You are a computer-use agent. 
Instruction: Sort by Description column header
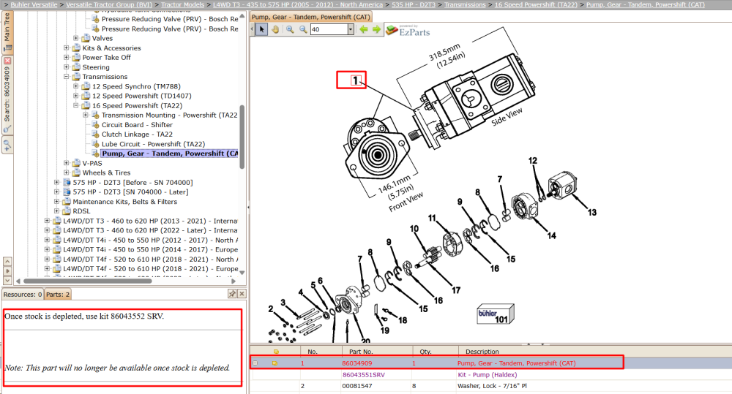point(595,352)
